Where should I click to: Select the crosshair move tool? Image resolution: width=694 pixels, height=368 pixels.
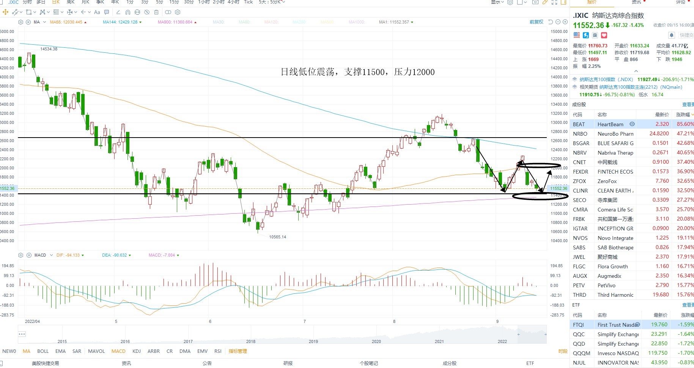click(5, 12)
